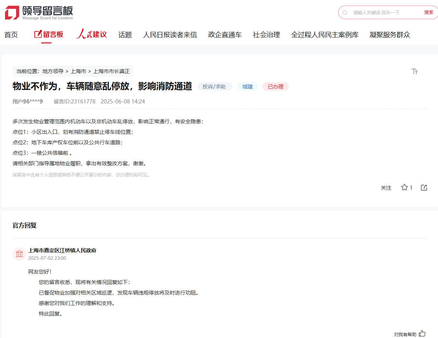Navigate to 政企直通车 page
Viewport: 438px width, 338px height.
coord(225,35)
